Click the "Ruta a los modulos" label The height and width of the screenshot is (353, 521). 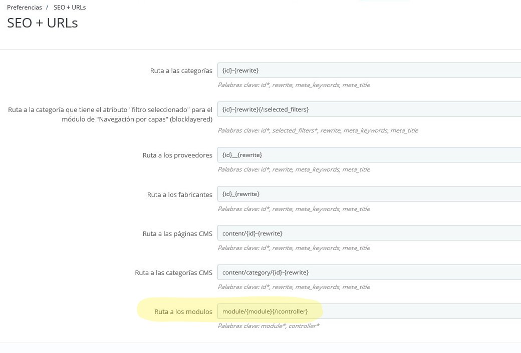point(183,312)
